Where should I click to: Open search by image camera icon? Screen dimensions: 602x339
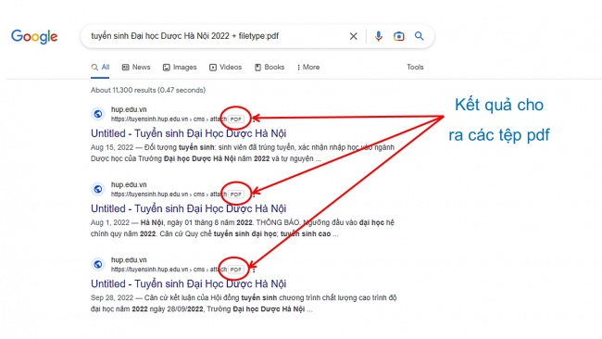[398, 36]
